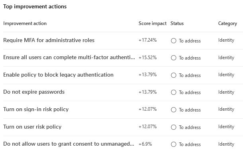Viewport: 243px width, 152px height.
Task: Sort by Category column header
Action: [x=227, y=23]
